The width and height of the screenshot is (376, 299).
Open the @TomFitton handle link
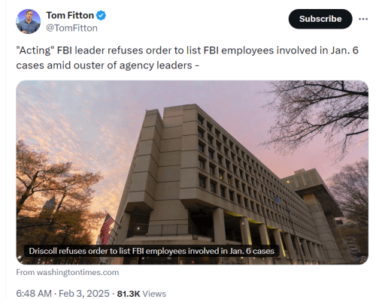71,28
